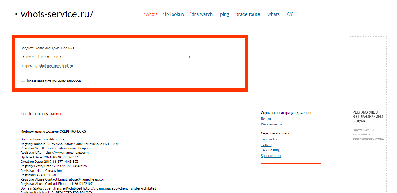Click the whois-service.ru site title
This screenshot has height=193, width=397.
(57, 14)
